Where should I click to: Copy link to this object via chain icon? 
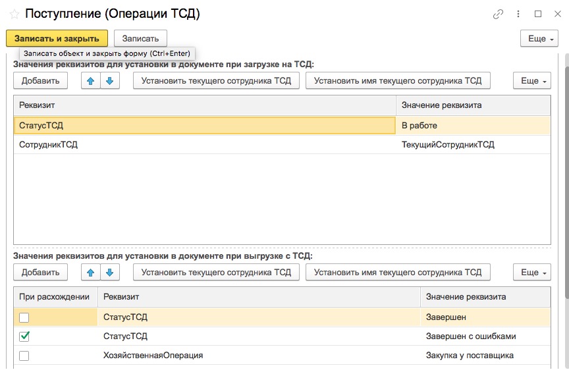tap(498, 14)
